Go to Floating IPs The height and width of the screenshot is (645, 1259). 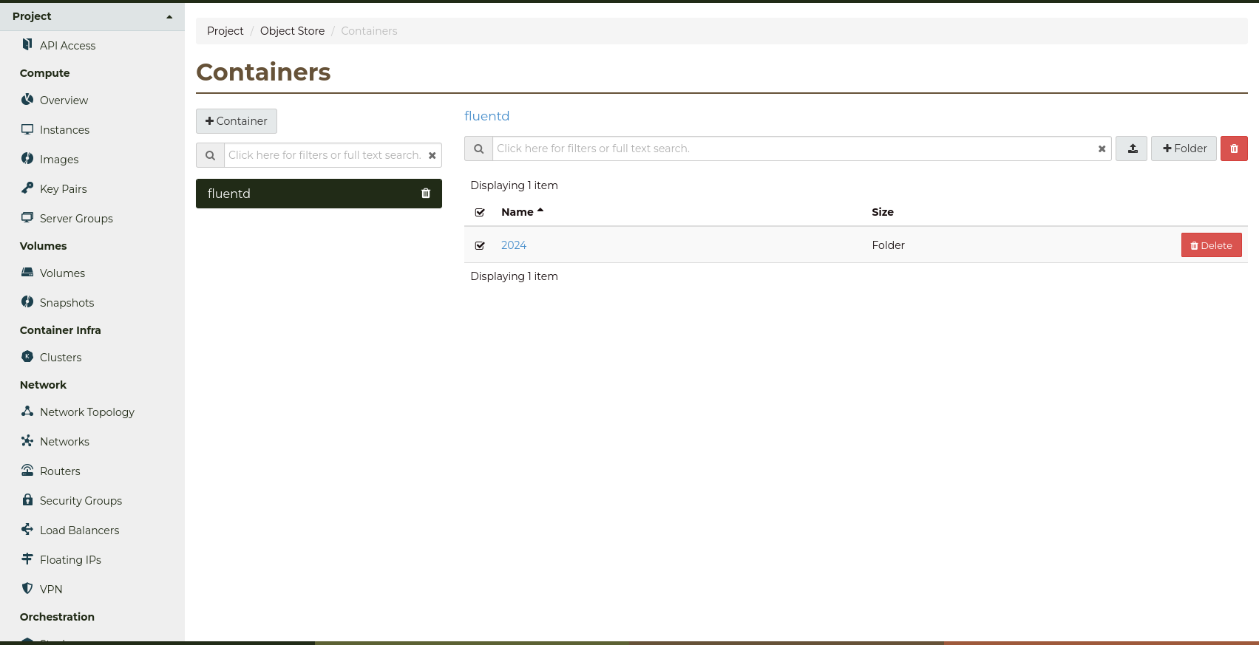pyautogui.click(x=70, y=560)
